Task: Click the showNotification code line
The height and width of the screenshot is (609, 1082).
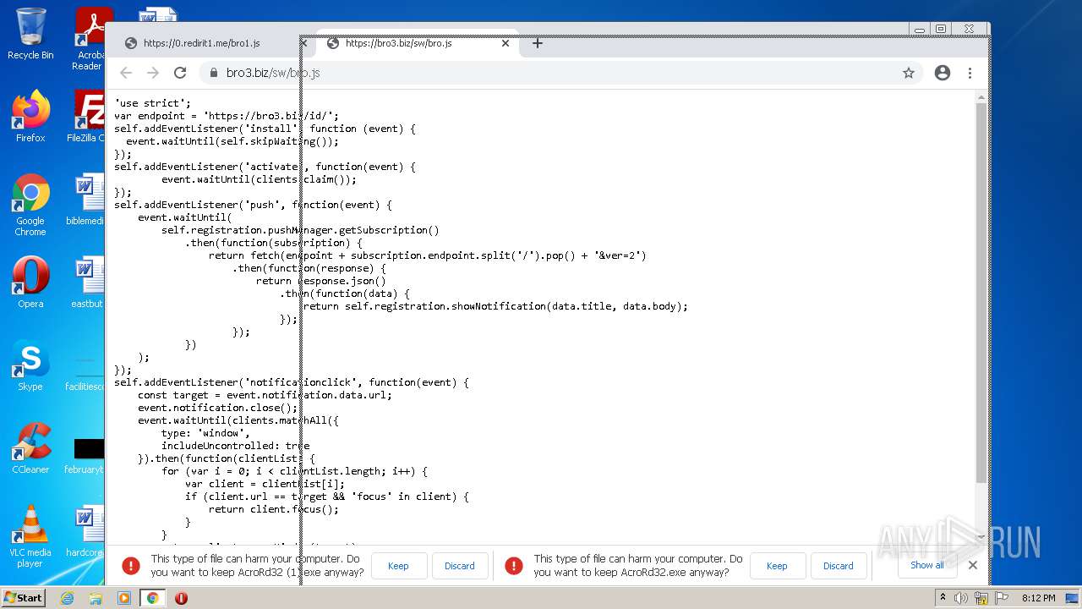Action: [495, 306]
